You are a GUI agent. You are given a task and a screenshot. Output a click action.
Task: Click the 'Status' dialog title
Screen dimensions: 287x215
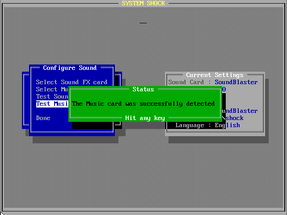coord(143,90)
